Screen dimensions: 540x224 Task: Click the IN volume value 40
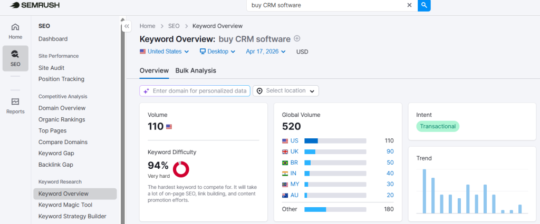tap(390, 173)
